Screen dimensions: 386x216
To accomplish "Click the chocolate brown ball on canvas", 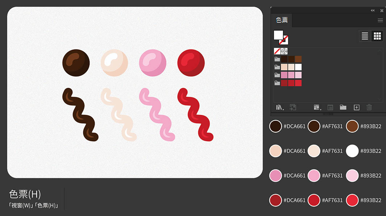I will 76,63.
